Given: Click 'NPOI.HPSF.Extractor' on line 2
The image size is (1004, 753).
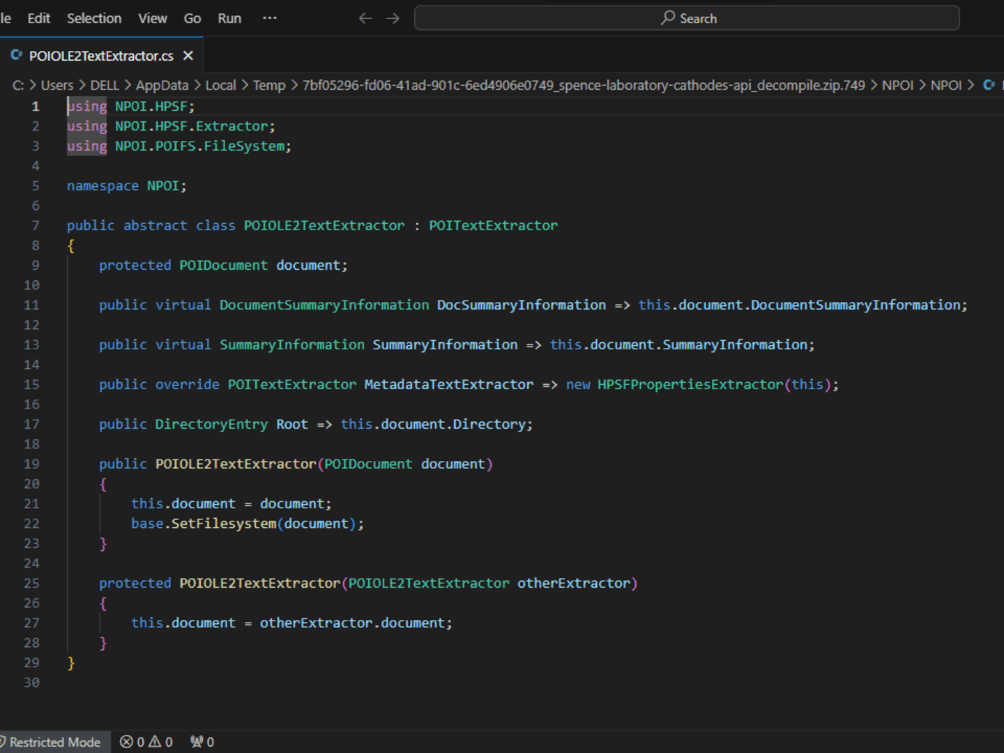Looking at the screenshot, I should [x=192, y=126].
